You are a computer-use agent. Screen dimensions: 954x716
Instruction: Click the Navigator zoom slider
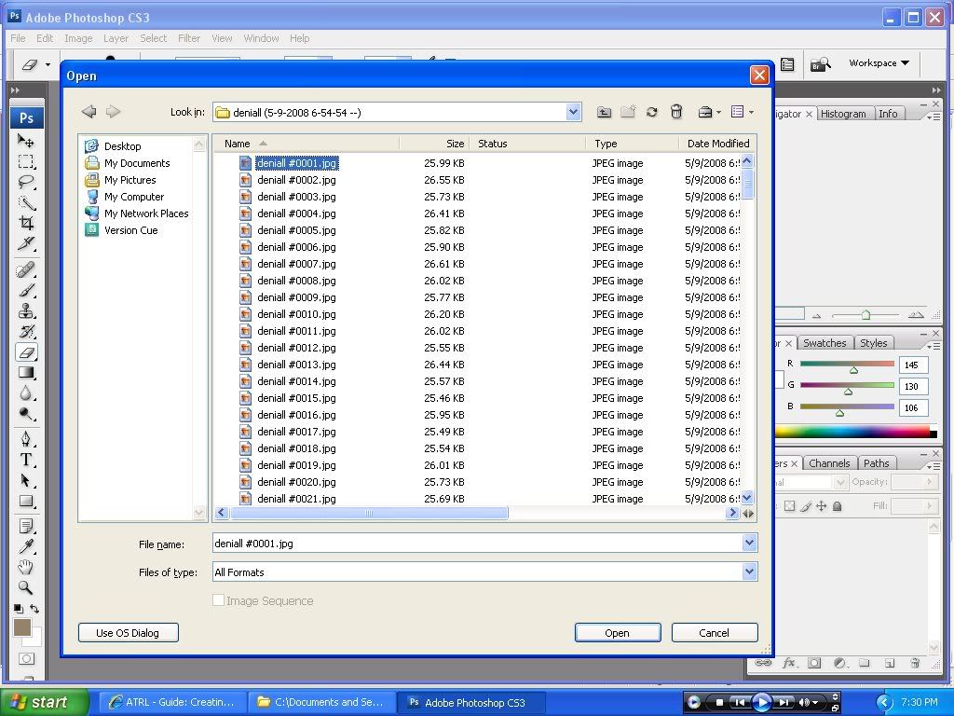coord(865,315)
